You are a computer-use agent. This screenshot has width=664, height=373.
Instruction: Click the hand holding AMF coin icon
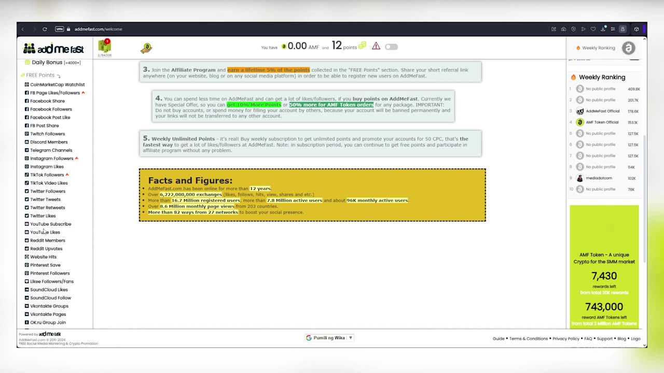coord(146,48)
